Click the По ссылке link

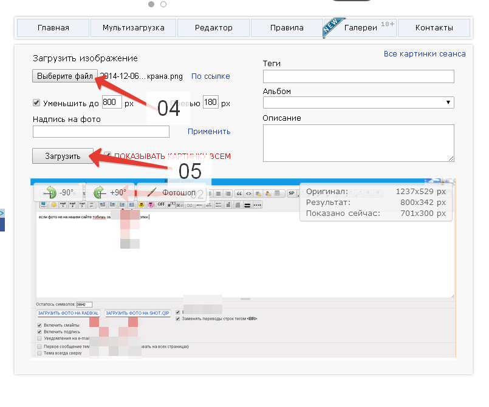coord(211,76)
